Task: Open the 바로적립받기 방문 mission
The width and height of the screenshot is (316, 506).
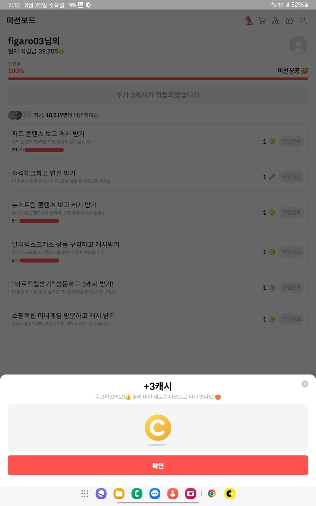Action: pyautogui.click(x=158, y=288)
